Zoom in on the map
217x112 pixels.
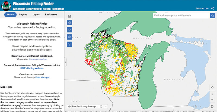(212, 94)
